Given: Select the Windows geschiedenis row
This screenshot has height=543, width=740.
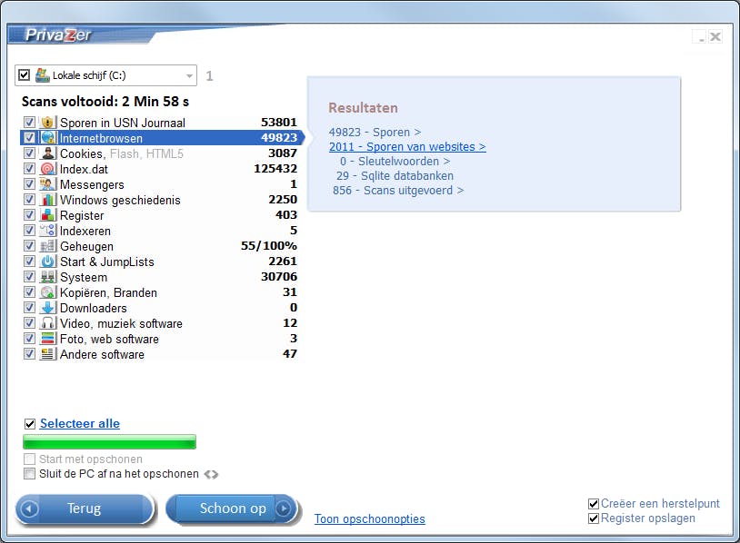Looking at the screenshot, I should coord(161,200).
